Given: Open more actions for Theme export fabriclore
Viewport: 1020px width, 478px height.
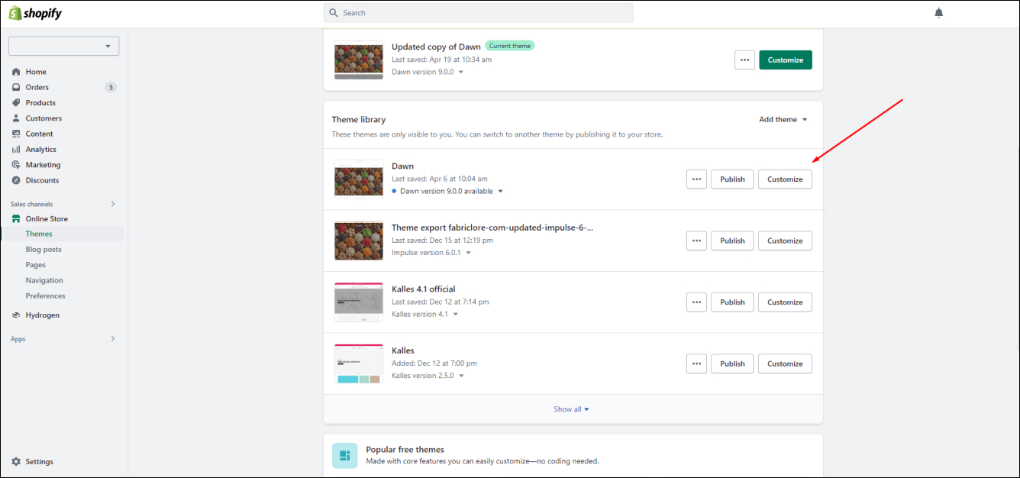Looking at the screenshot, I should [696, 241].
